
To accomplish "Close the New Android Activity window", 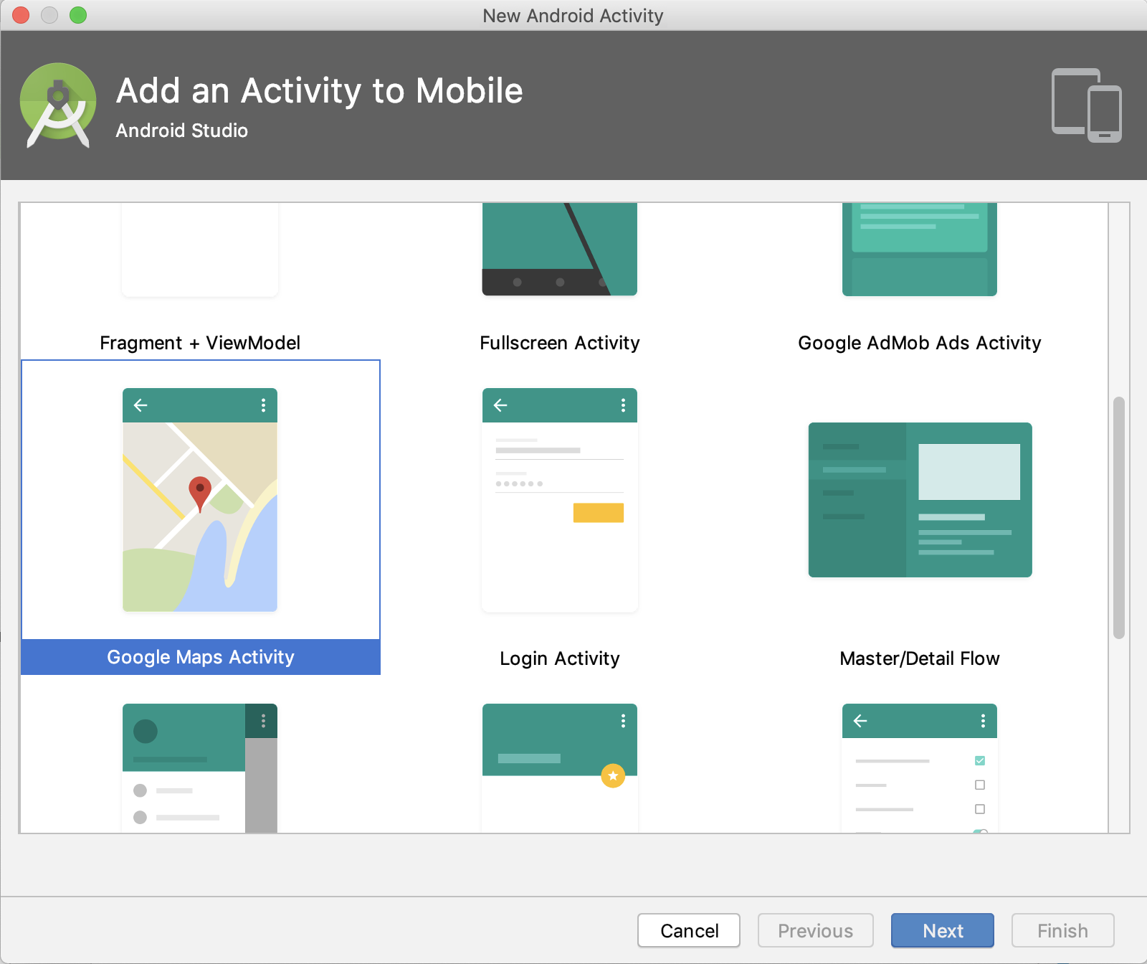I will (x=21, y=15).
